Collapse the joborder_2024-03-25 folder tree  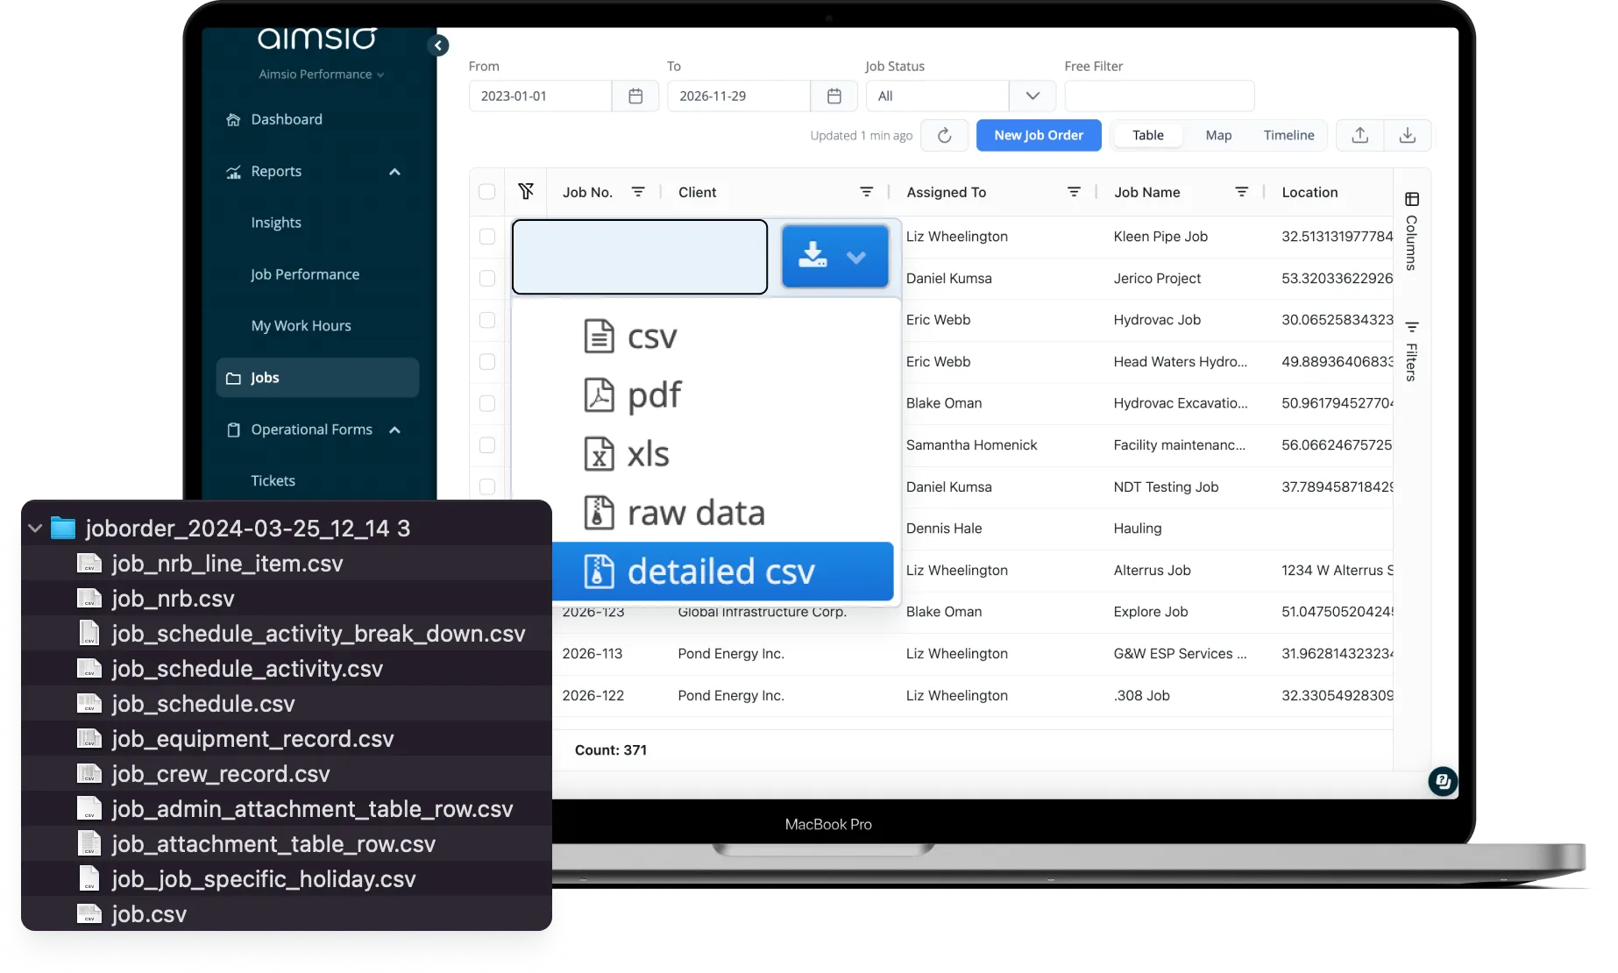35,528
